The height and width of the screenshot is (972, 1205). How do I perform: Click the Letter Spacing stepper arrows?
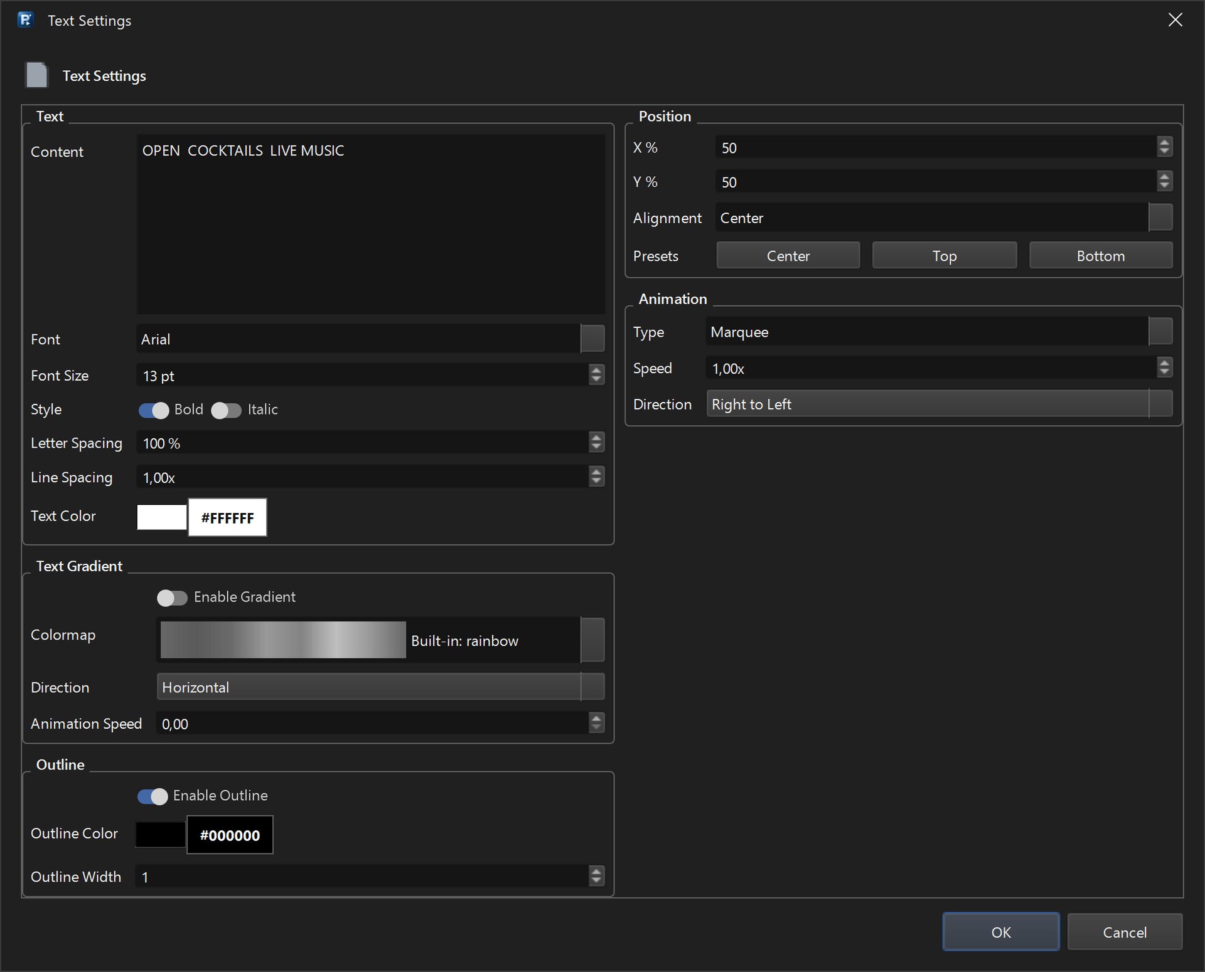click(x=596, y=443)
